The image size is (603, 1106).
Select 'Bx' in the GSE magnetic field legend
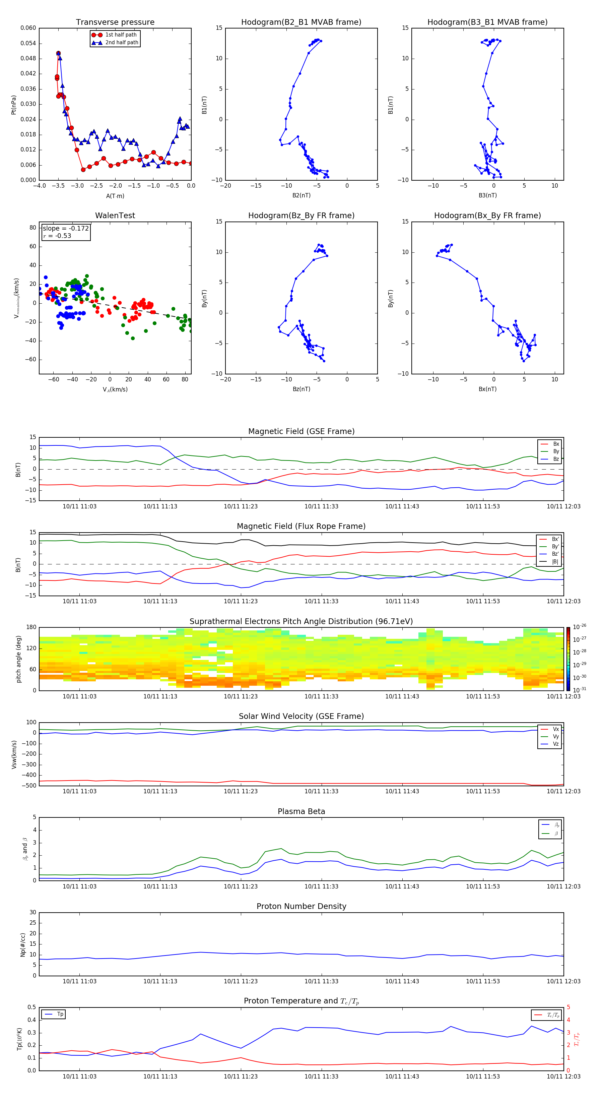[550, 444]
